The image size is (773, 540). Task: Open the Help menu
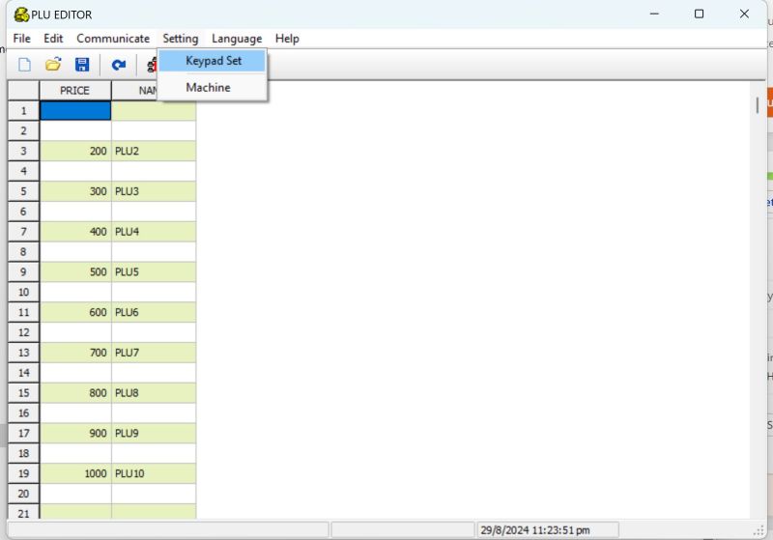287,39
